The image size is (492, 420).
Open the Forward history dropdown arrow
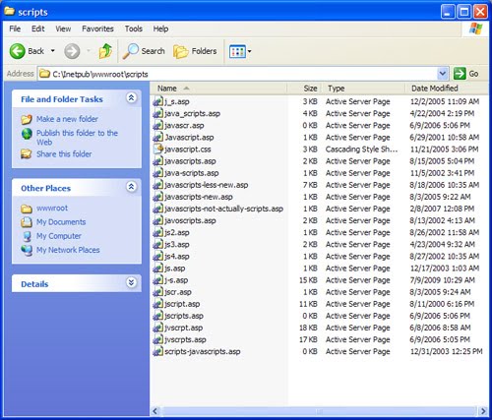click(89, 51)
